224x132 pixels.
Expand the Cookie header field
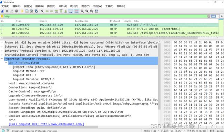pos(6,116)
